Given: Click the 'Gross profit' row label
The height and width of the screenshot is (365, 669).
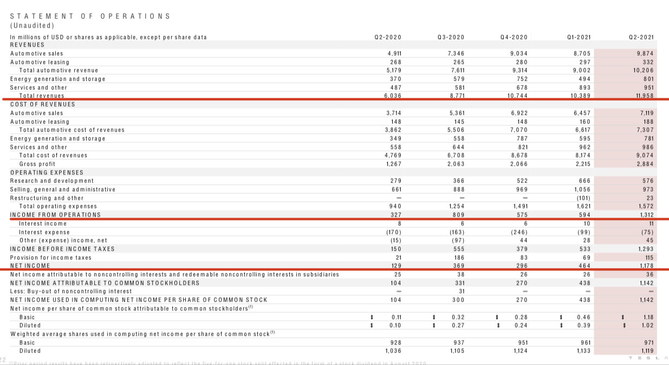Looking at the screenshot, I should [x=37, y=164].
